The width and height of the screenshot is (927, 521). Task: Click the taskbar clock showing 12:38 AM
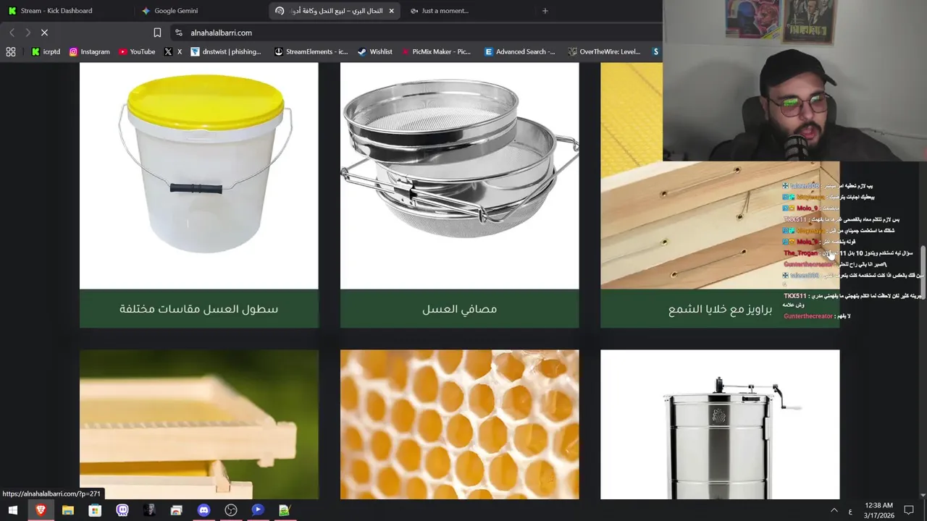(x=879, y=510)
